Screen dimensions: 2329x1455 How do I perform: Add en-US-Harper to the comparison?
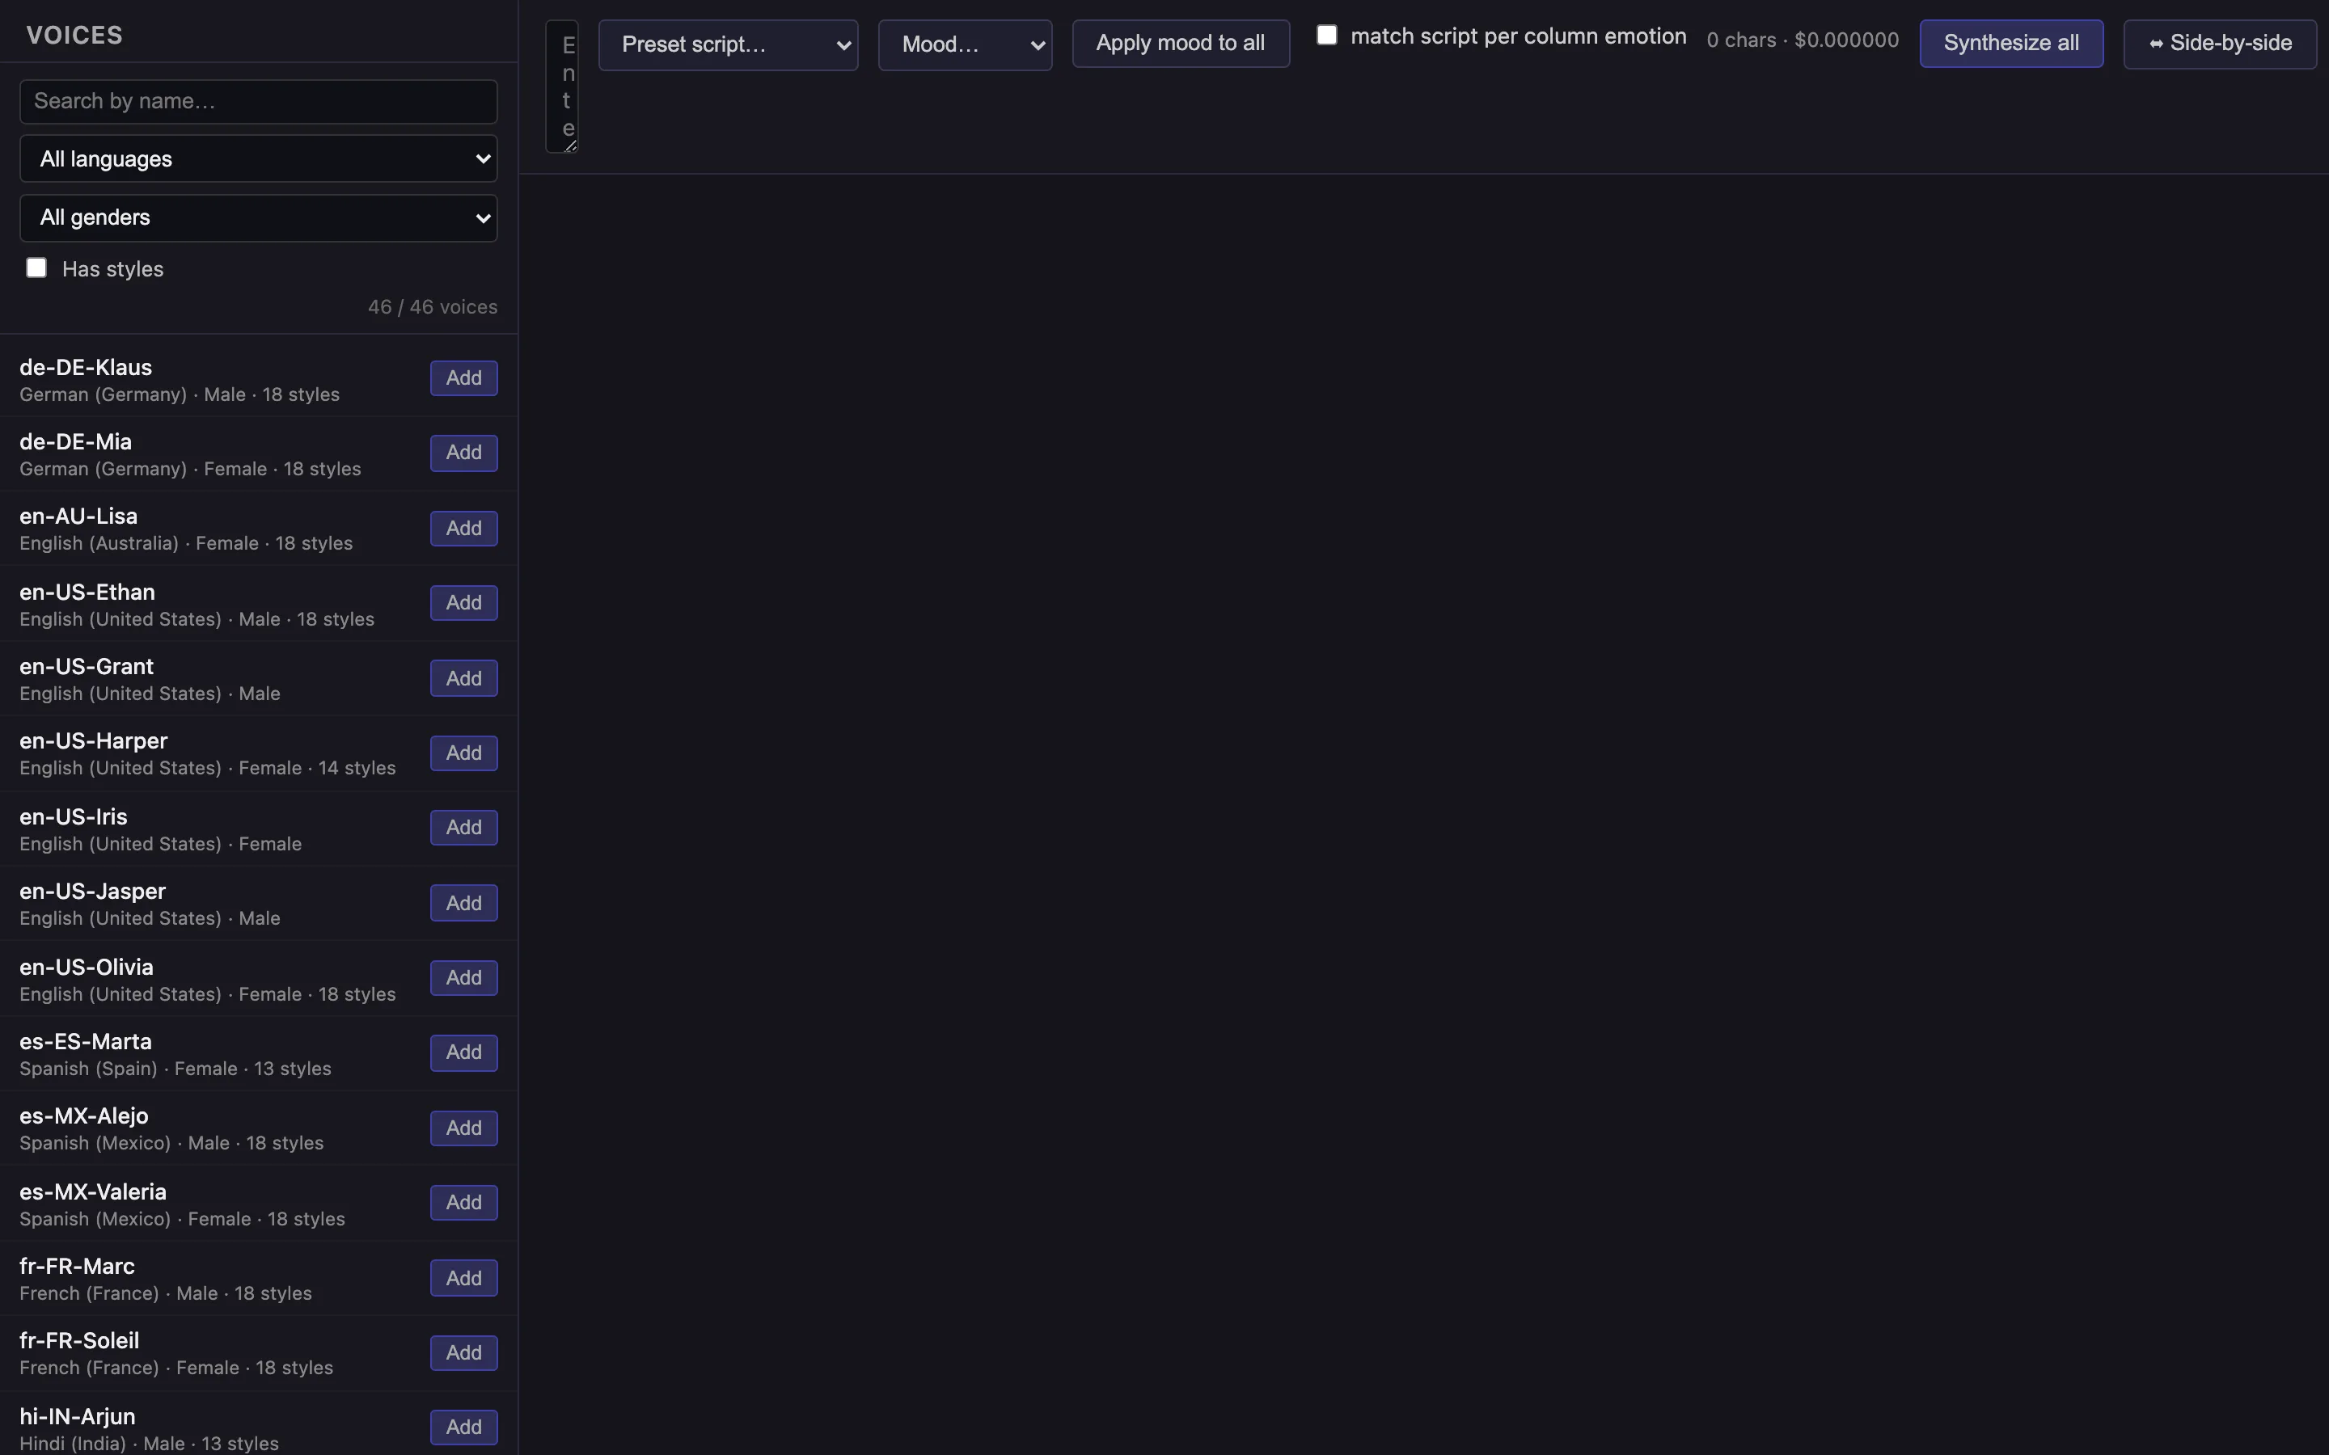[463, 753]
